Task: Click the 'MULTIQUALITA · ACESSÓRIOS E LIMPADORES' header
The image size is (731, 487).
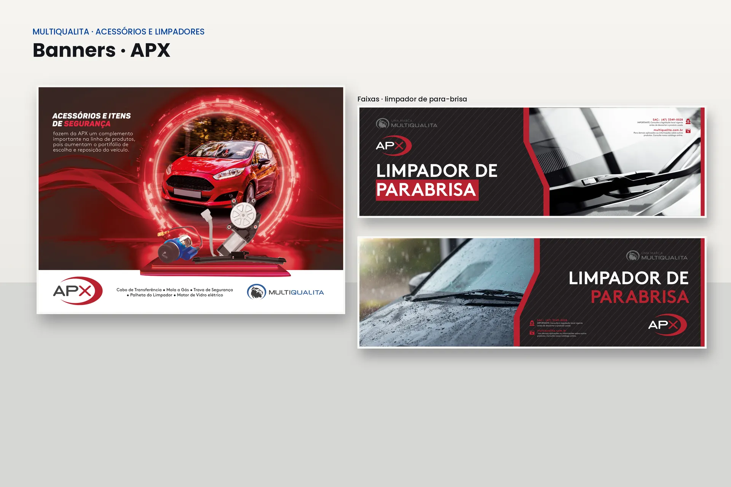Action: tap(118, 32)
